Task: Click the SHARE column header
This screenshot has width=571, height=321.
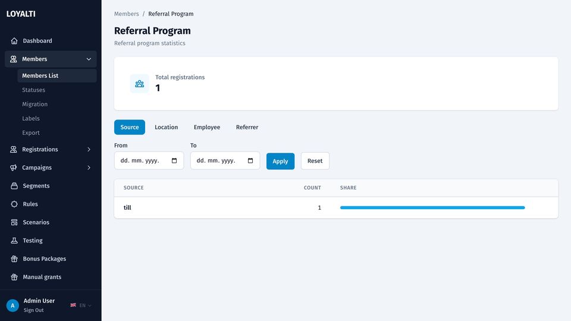Action: (x=348, y=188)
